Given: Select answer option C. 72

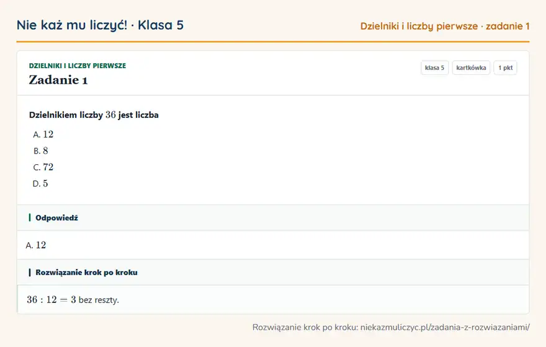Looking at the screenshot, I should click(43, 167).
